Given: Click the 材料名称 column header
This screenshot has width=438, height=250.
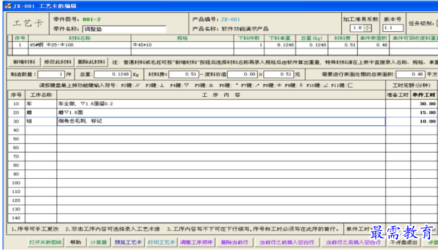Looking at the screenshot, I should [80, 38].
